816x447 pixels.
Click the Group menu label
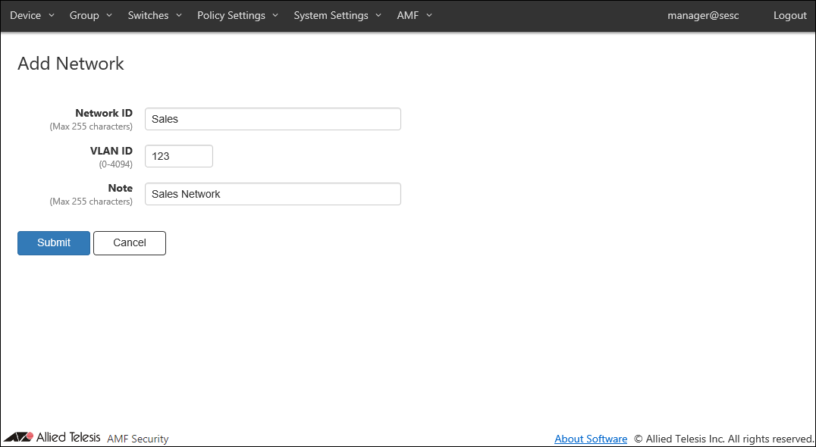point(84,15)
